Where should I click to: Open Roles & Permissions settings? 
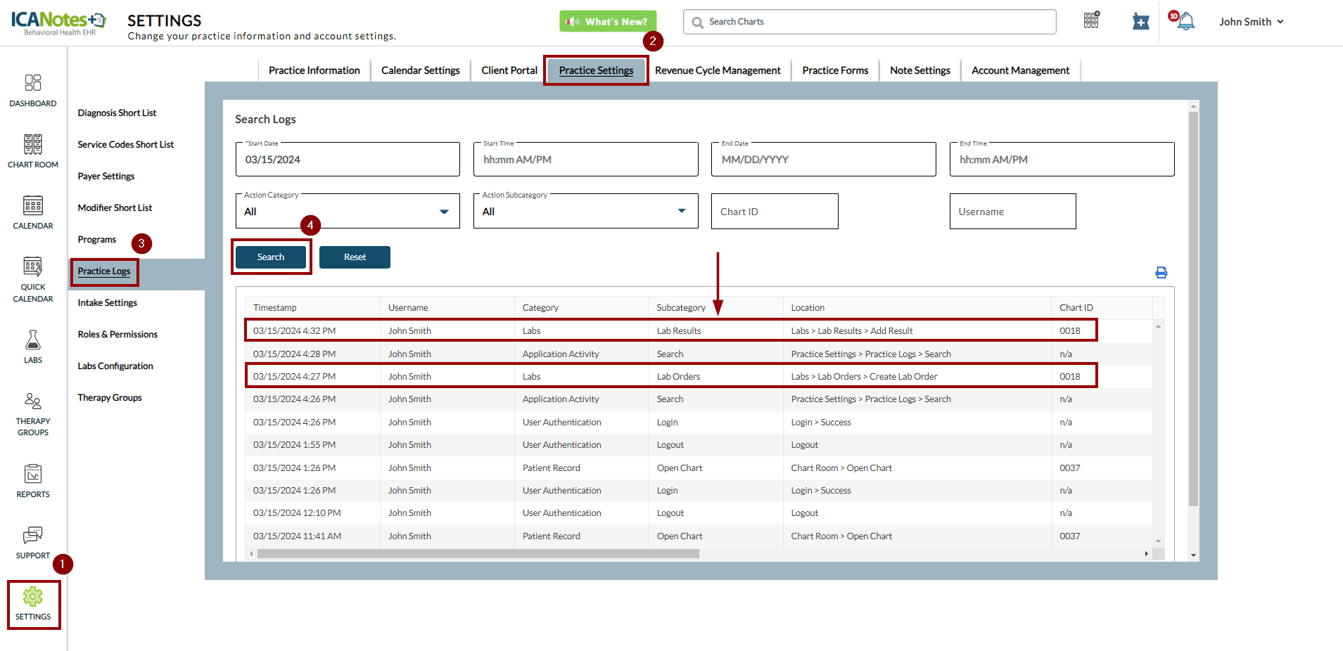[x=117, y=335]
